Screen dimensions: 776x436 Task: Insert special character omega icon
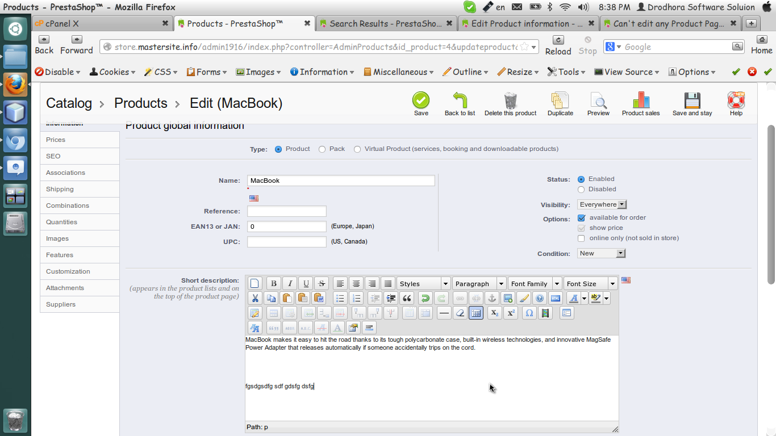coord(529,313)
